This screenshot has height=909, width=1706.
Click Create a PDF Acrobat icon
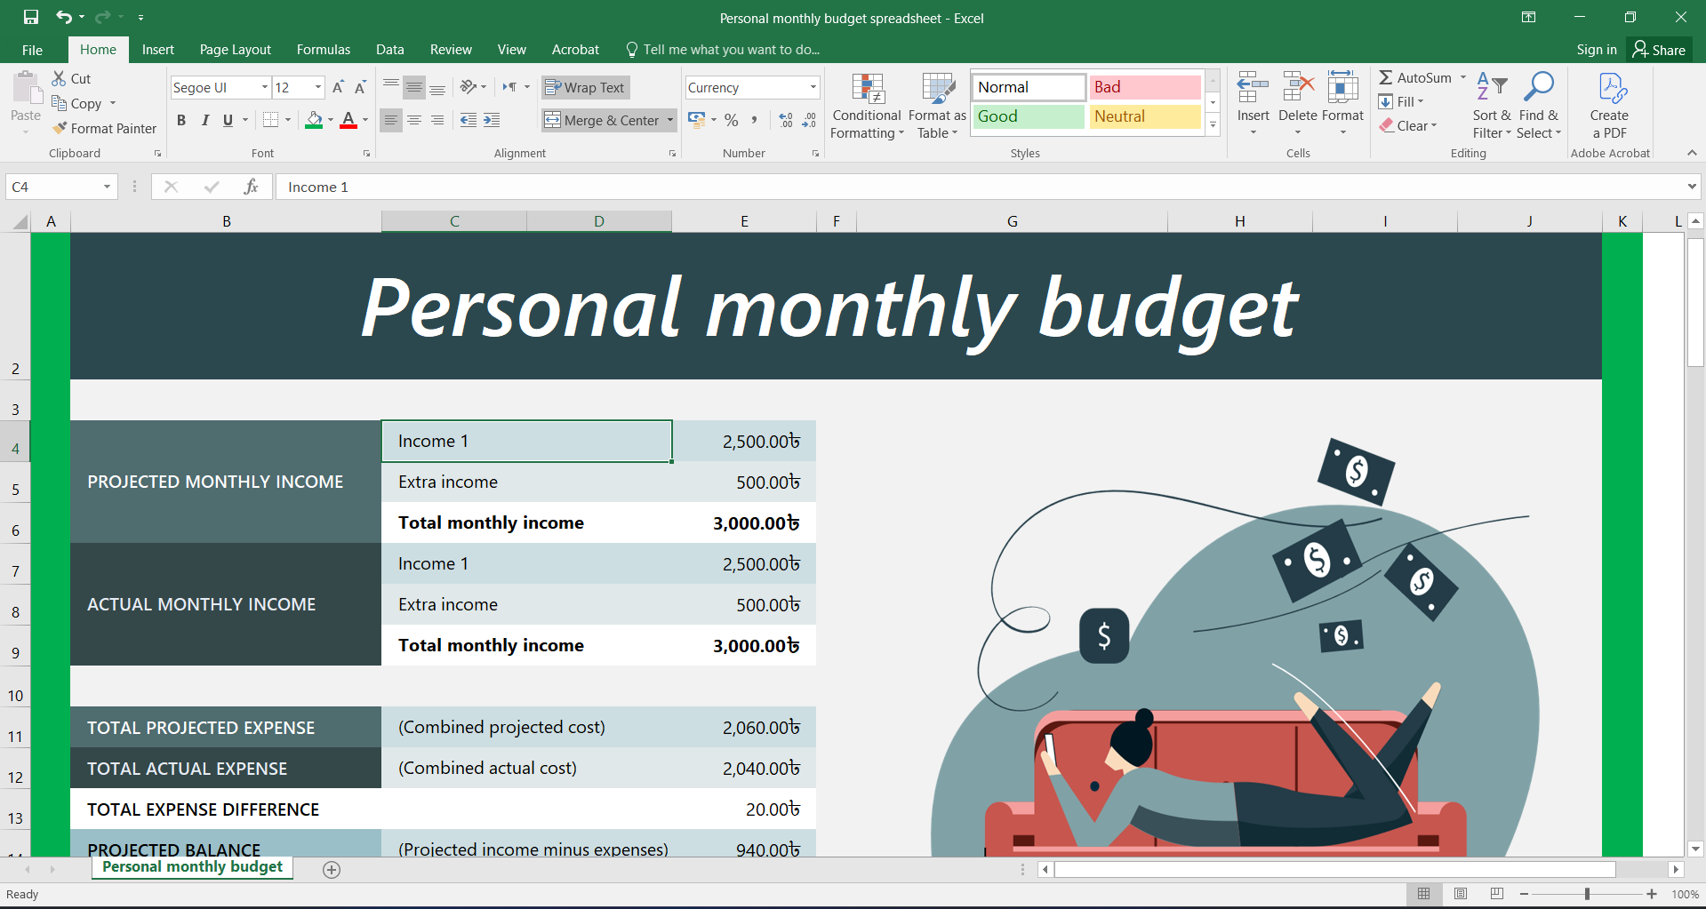pyautogui.click(x=1610, y=90)
